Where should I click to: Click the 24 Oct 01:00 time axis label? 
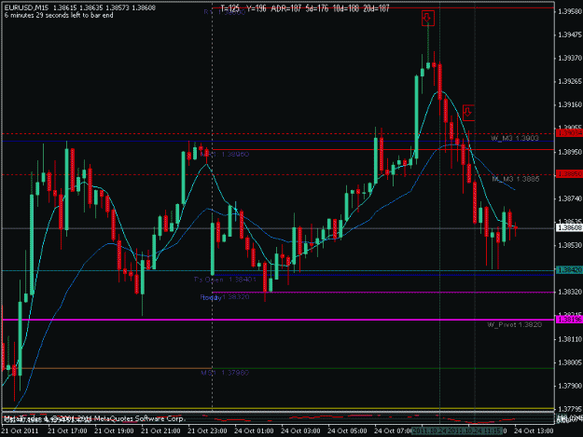254,431
